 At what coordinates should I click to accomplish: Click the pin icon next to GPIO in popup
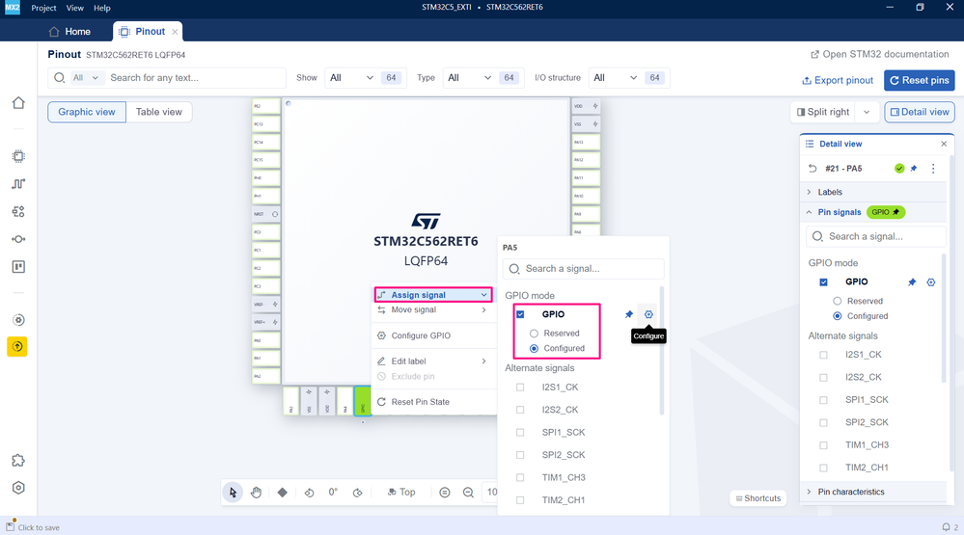[x=629, y=314]
